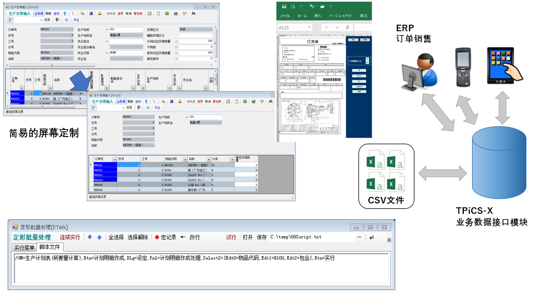
Task: Click the blue up arrow in front 生产实绩输入 window
Action: tap(146, 101)
